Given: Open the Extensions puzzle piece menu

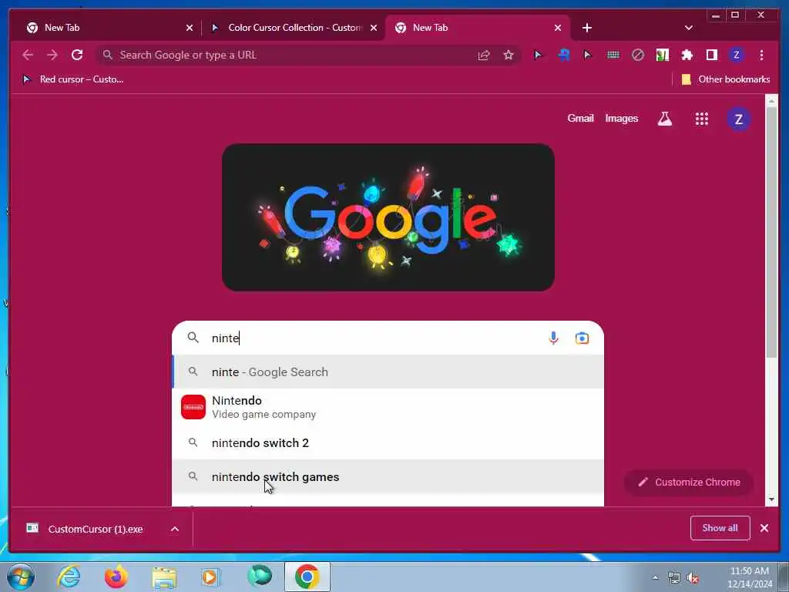Looking at the screenshot, I should pos(687,55).
